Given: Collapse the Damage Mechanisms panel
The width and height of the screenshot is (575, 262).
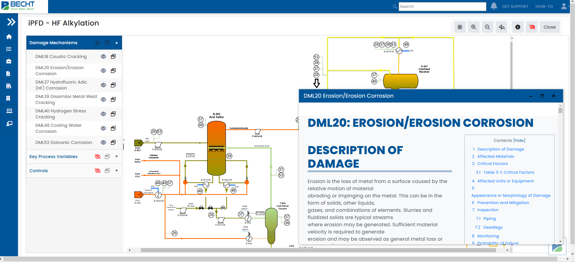Looking at the screenshot, I should coord(117,43).
